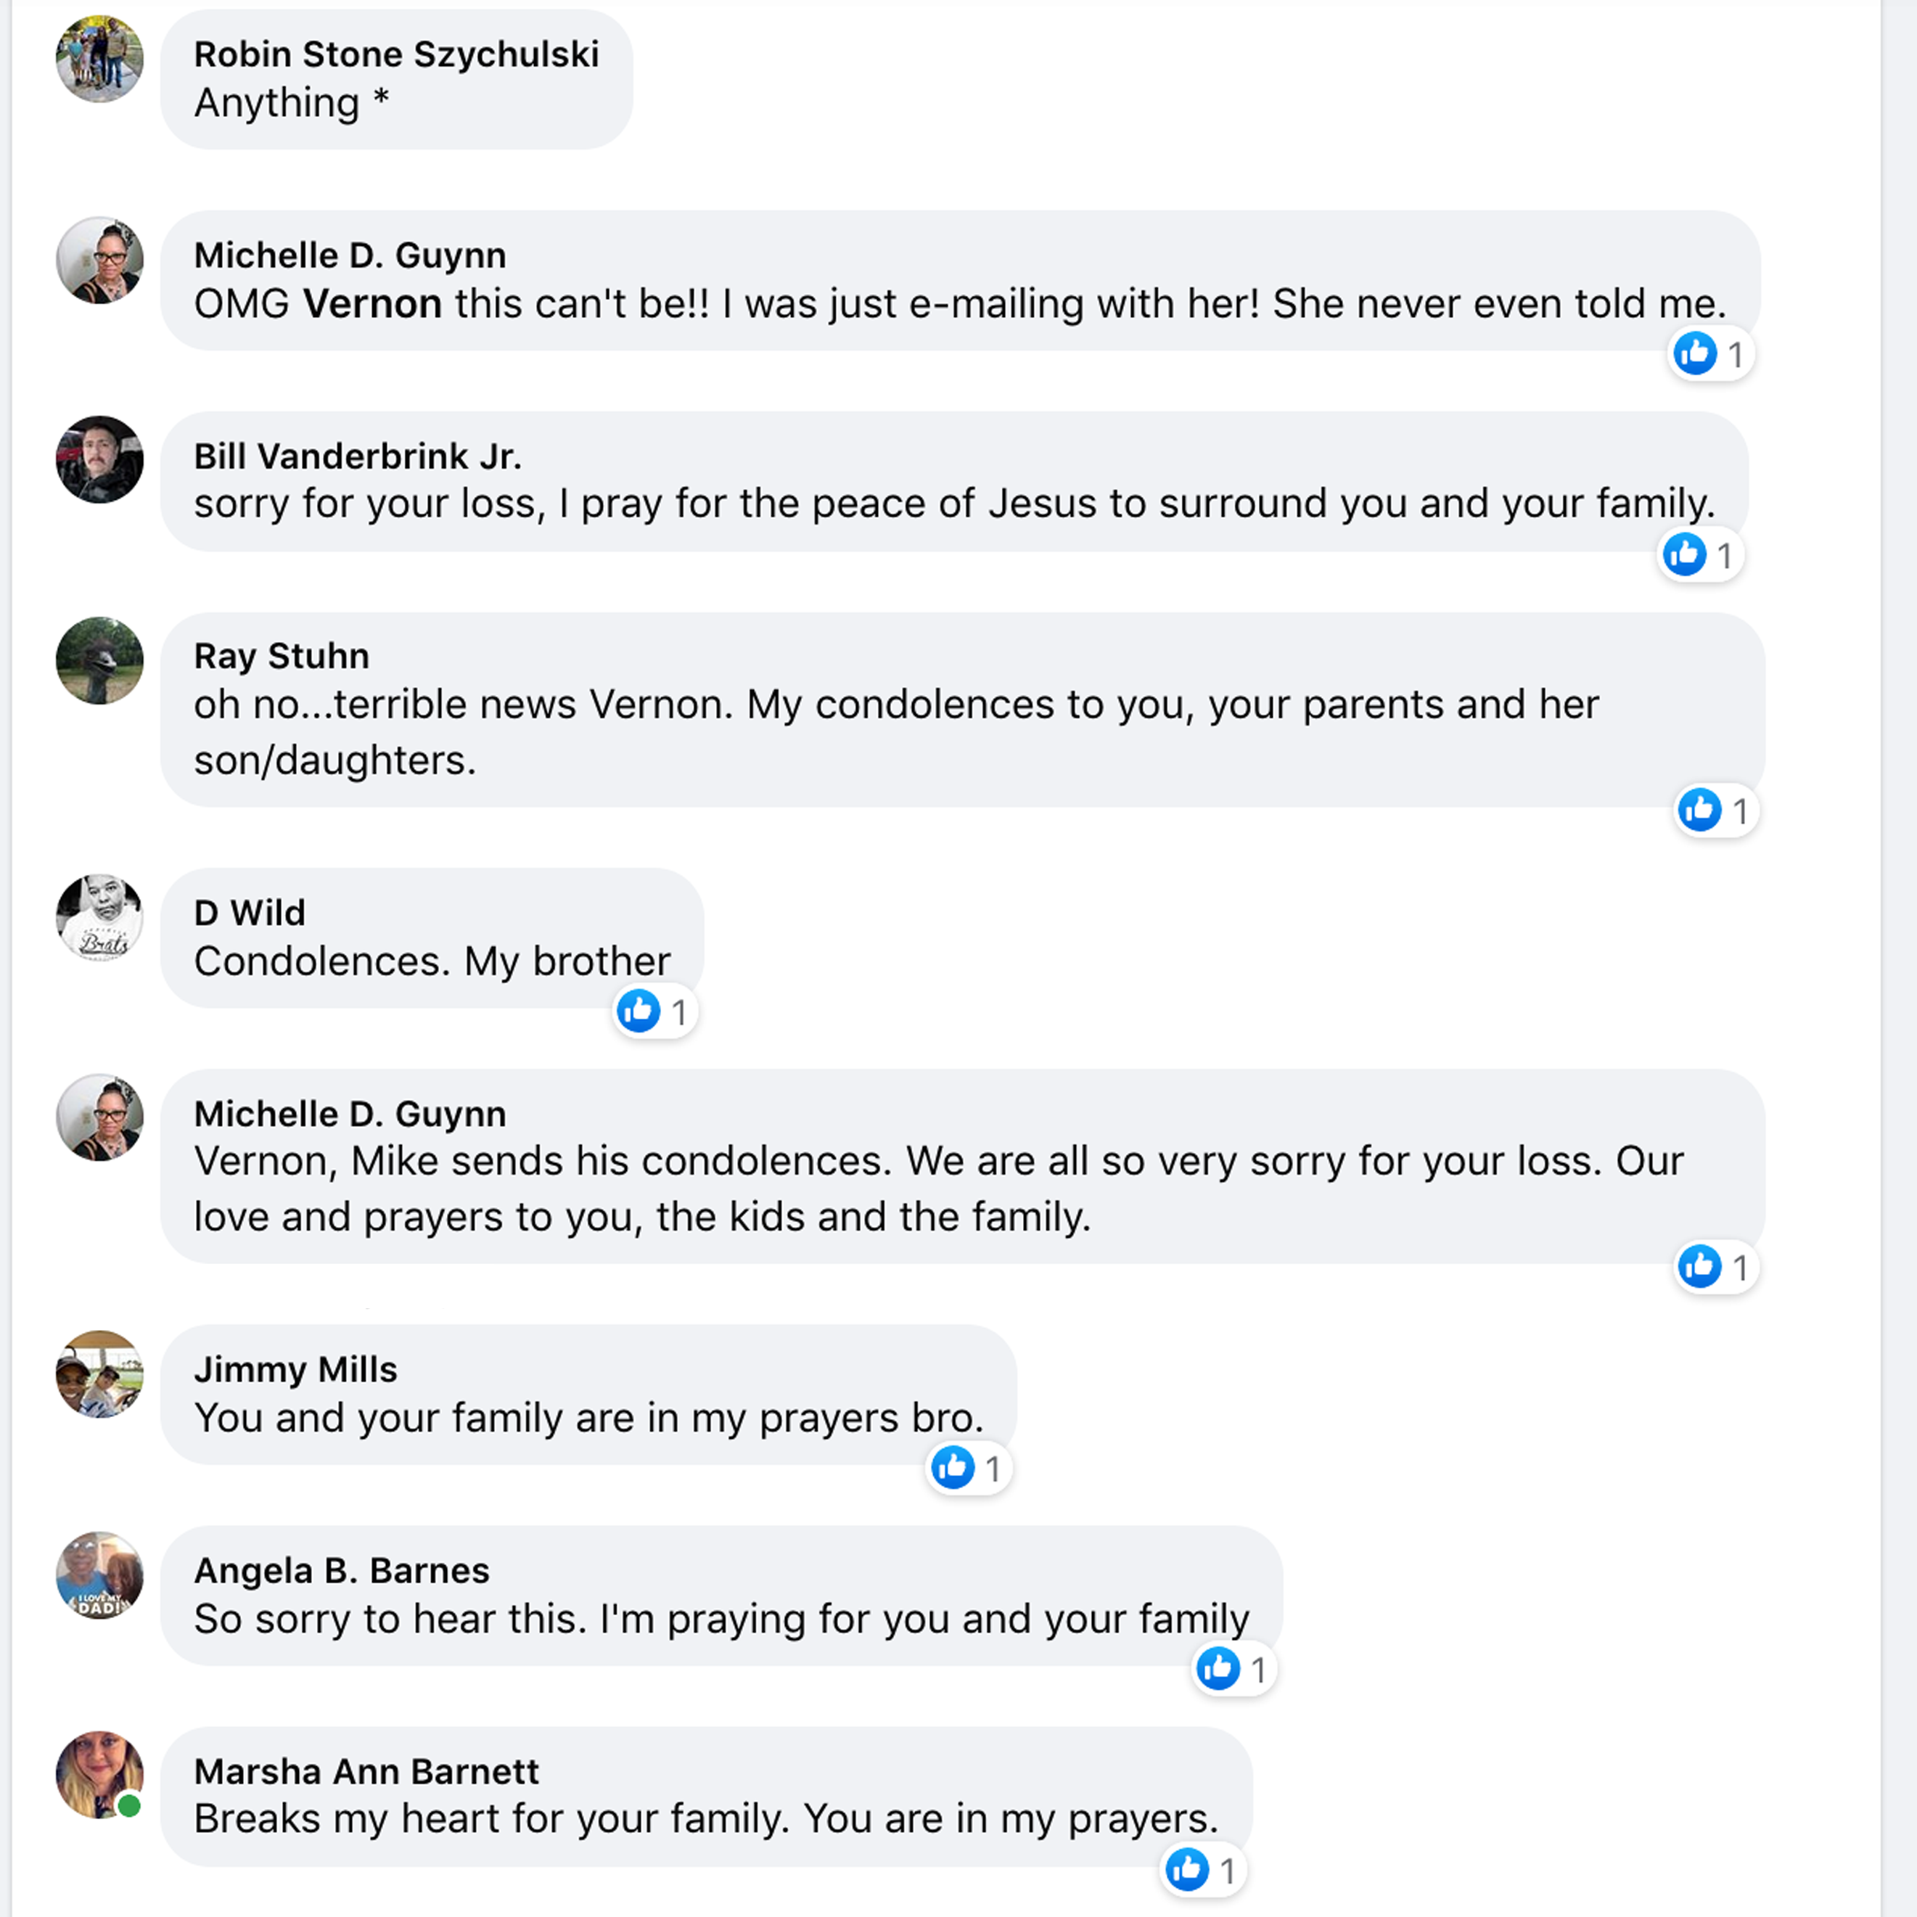The image size is (1917, 1917).
Task: Click the Ray Stuhn name link
Action: coord(282,656)
